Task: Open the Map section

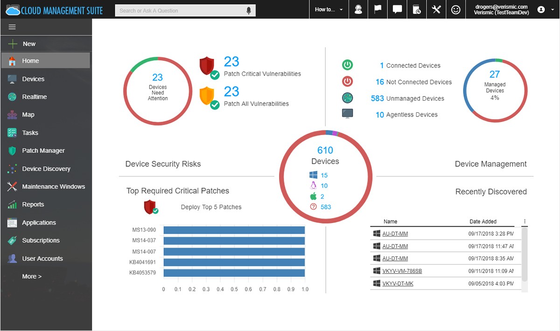Action: click(x=46, y=115)
